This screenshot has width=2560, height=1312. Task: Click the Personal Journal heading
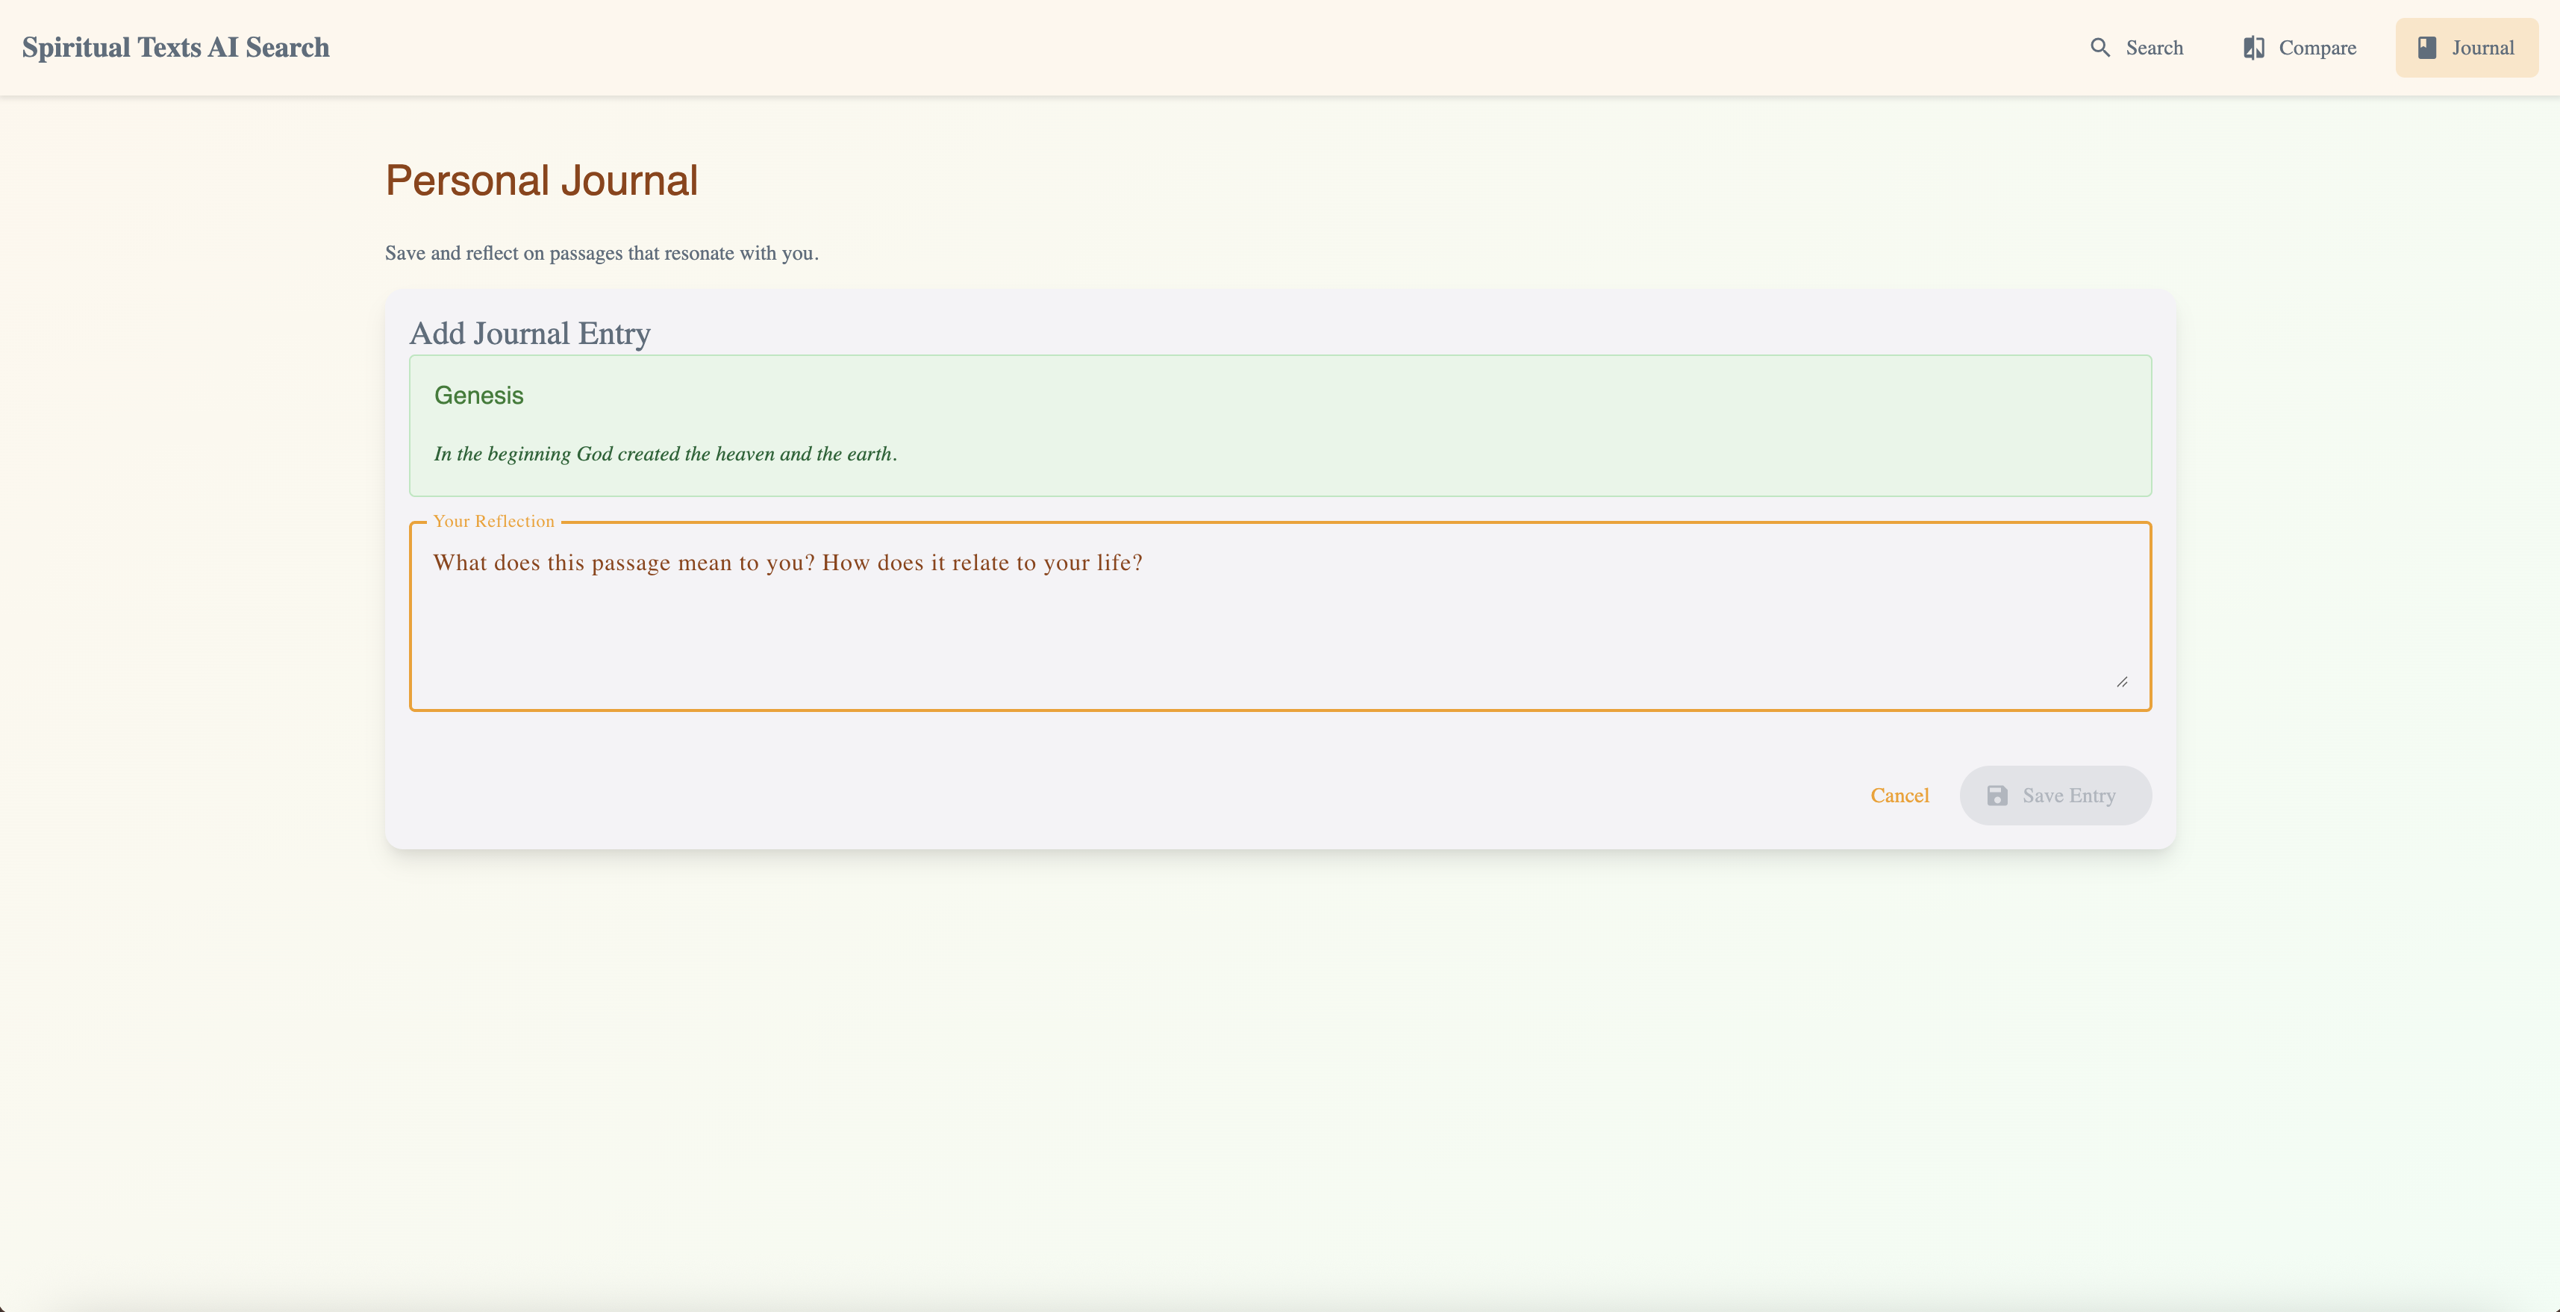pyautogui.click(x=540, y=181)
